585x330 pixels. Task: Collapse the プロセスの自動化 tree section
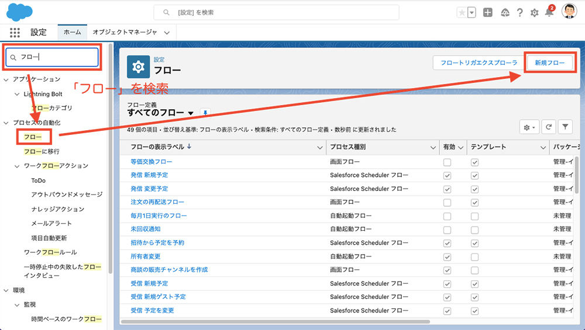coord(6,123)
